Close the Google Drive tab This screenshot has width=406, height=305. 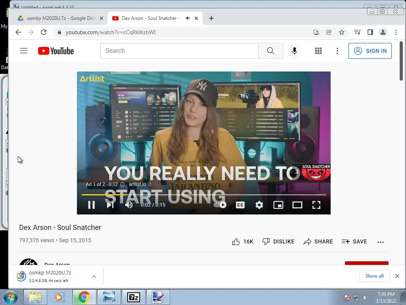101,18
